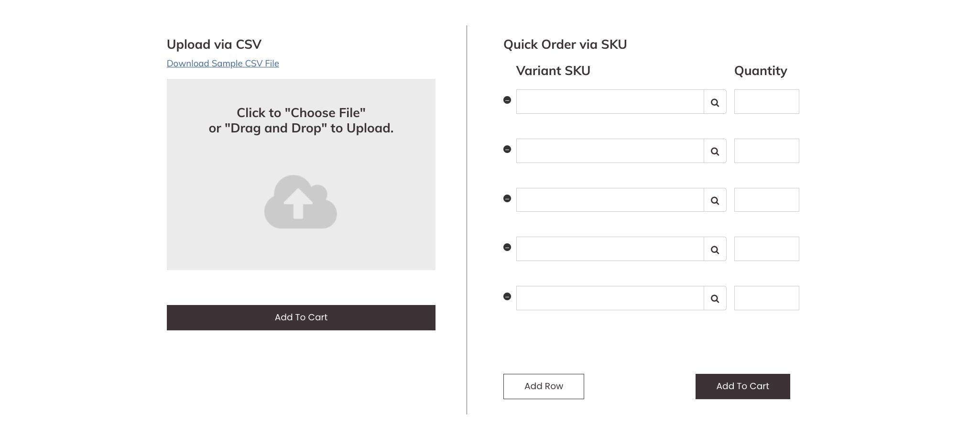Viewport: 980px width, 436px height.
Task: Click the cloud upload icon
Action: 300,202
